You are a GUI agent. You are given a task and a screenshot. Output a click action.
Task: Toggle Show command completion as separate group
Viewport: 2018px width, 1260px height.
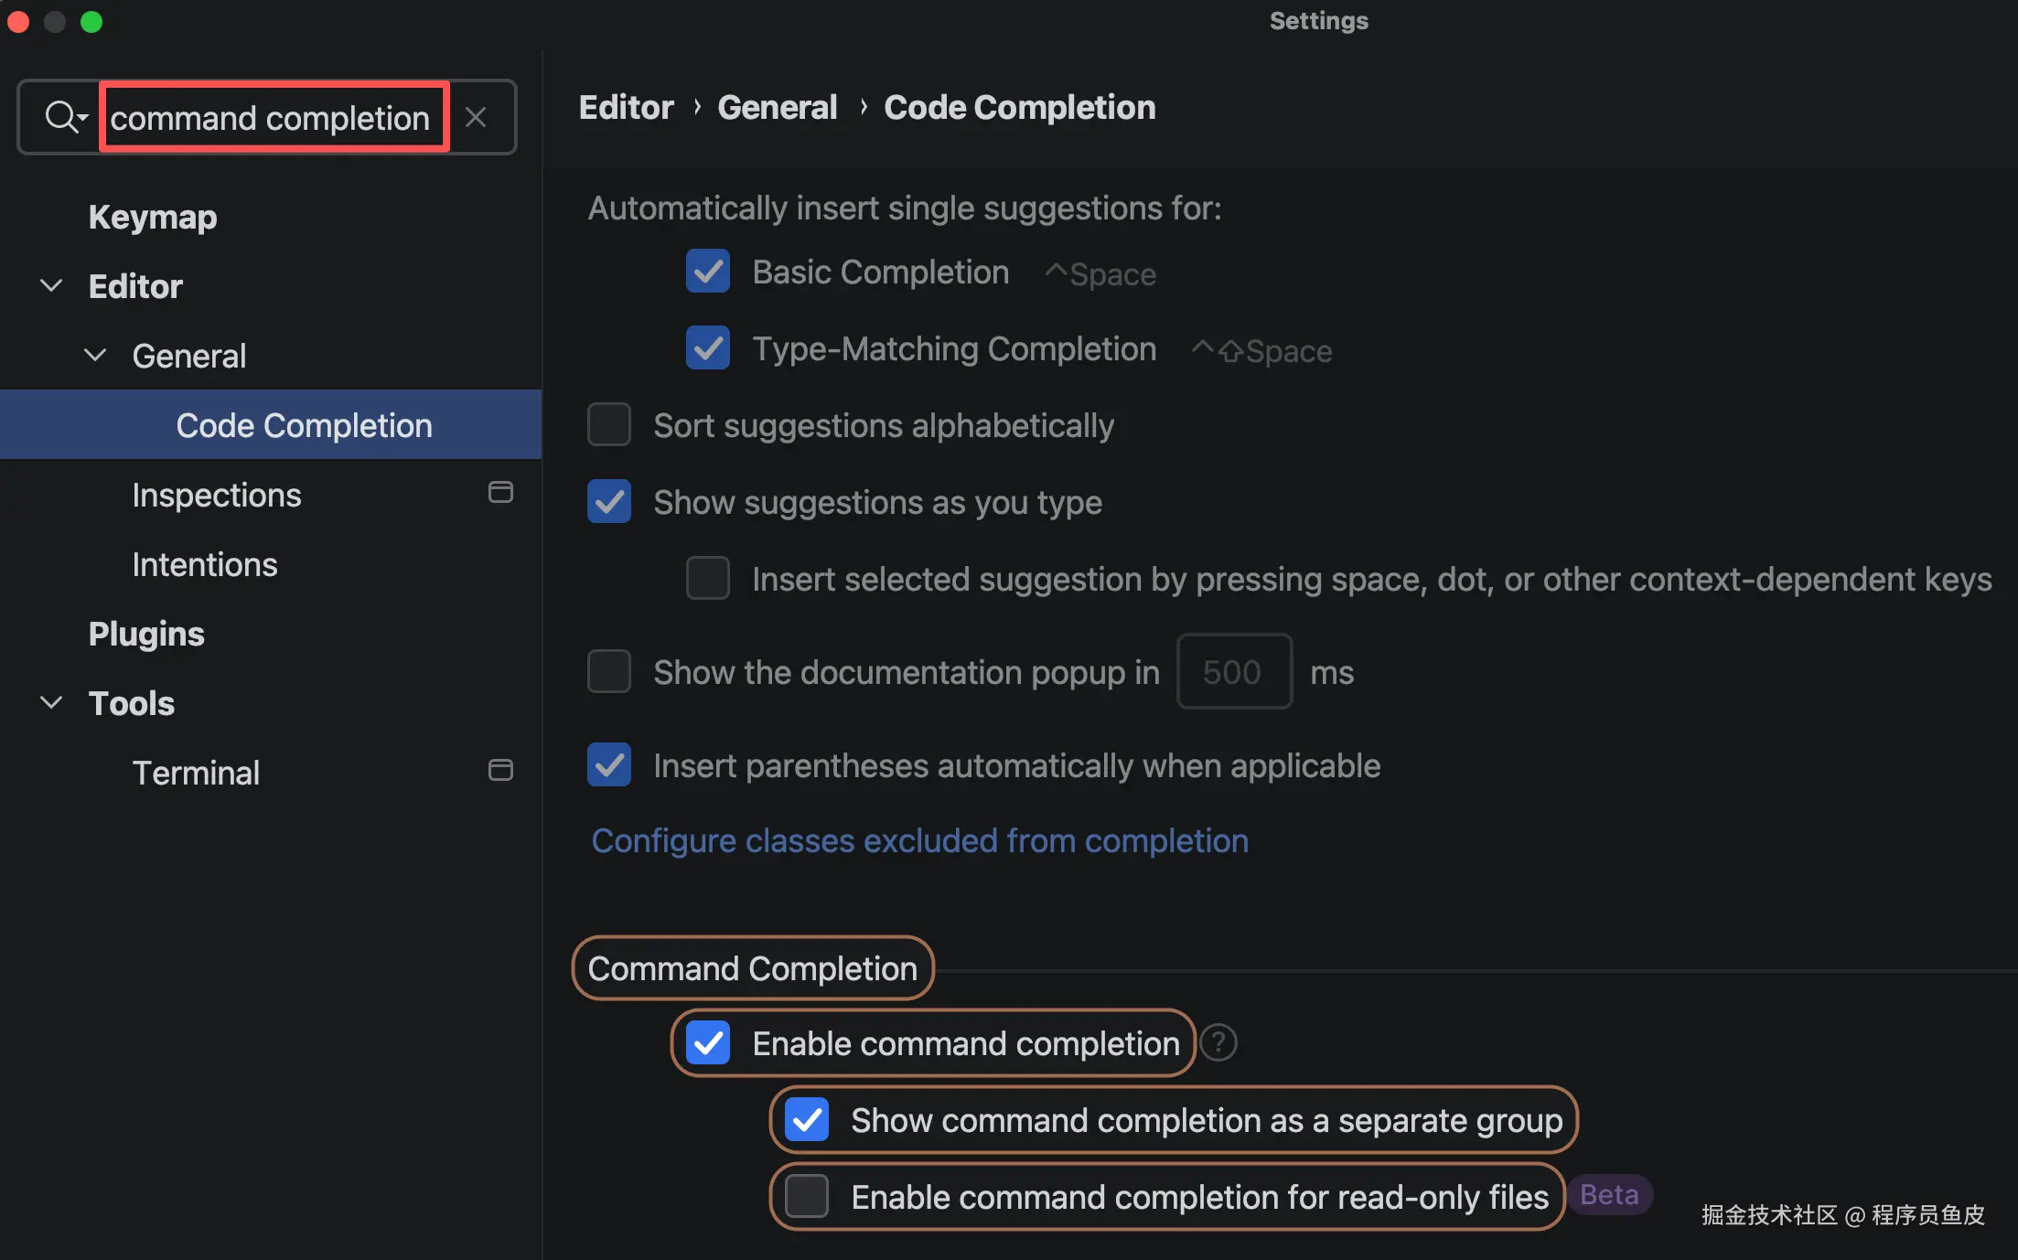coord(807,1120)
